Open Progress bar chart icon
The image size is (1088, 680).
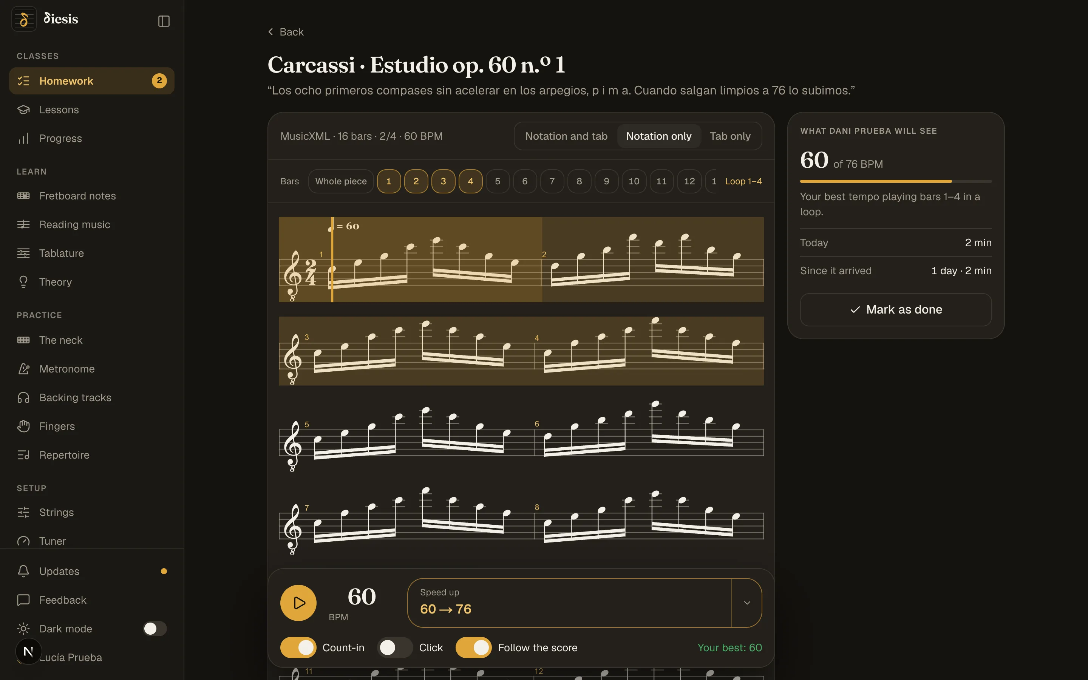click(23, 139)
